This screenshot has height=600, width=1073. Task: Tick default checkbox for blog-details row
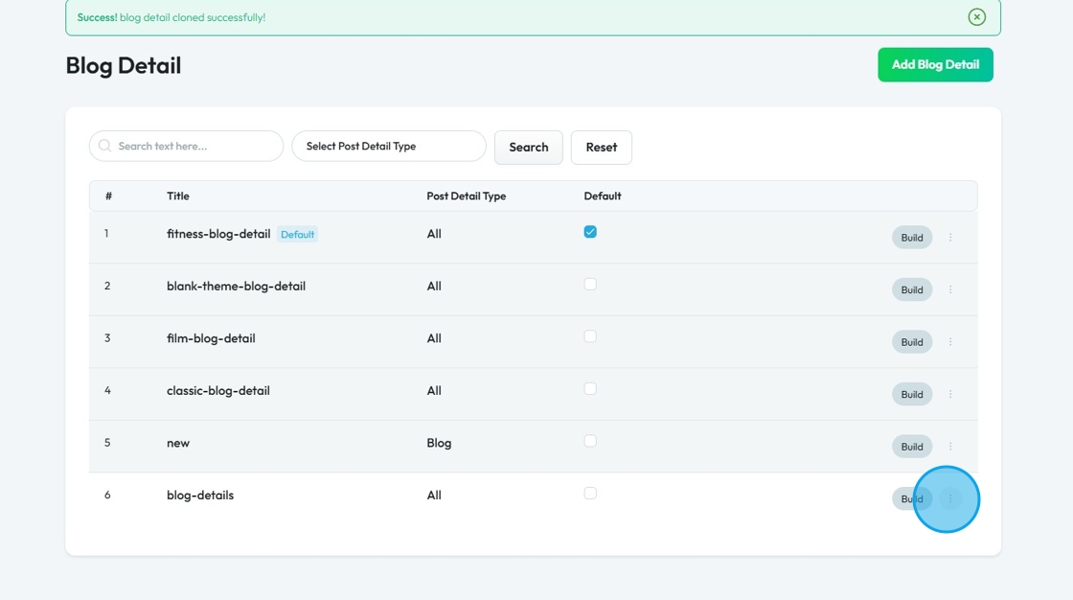pyautogui.click(x=590, y=494)
